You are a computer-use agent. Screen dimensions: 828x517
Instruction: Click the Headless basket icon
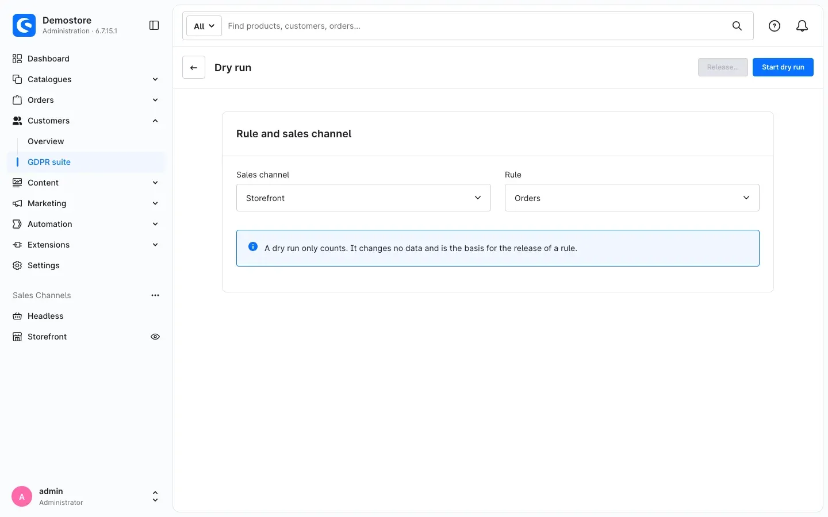point(17,316)
